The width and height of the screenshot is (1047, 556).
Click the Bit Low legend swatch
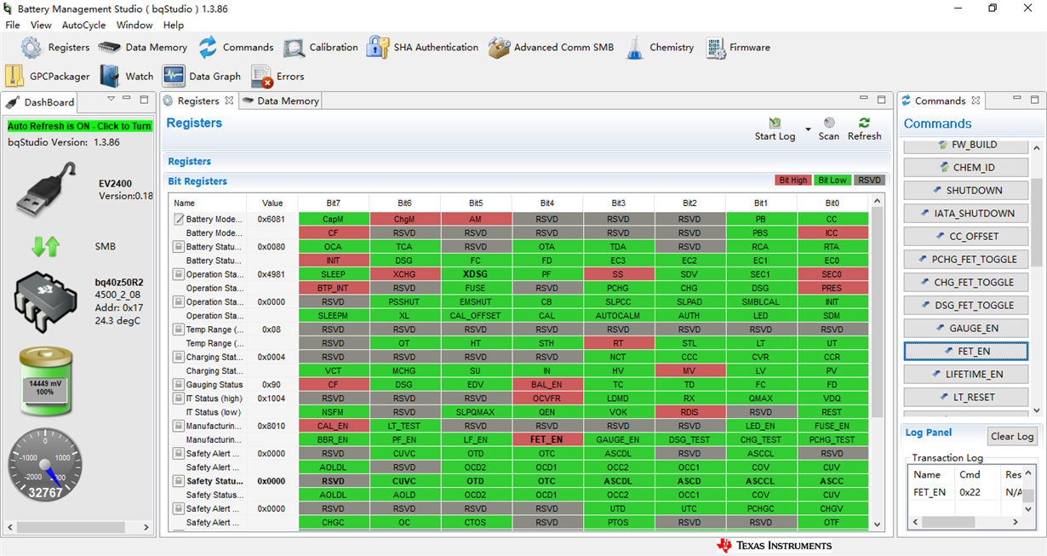(x=832, y=181)
